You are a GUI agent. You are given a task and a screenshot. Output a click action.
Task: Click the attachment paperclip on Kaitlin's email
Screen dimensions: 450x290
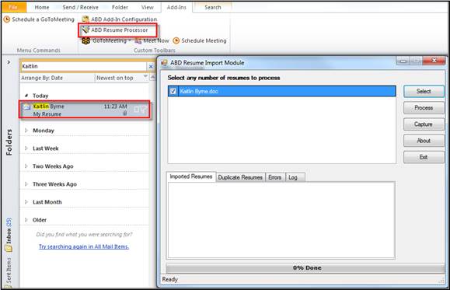[125, 114]
